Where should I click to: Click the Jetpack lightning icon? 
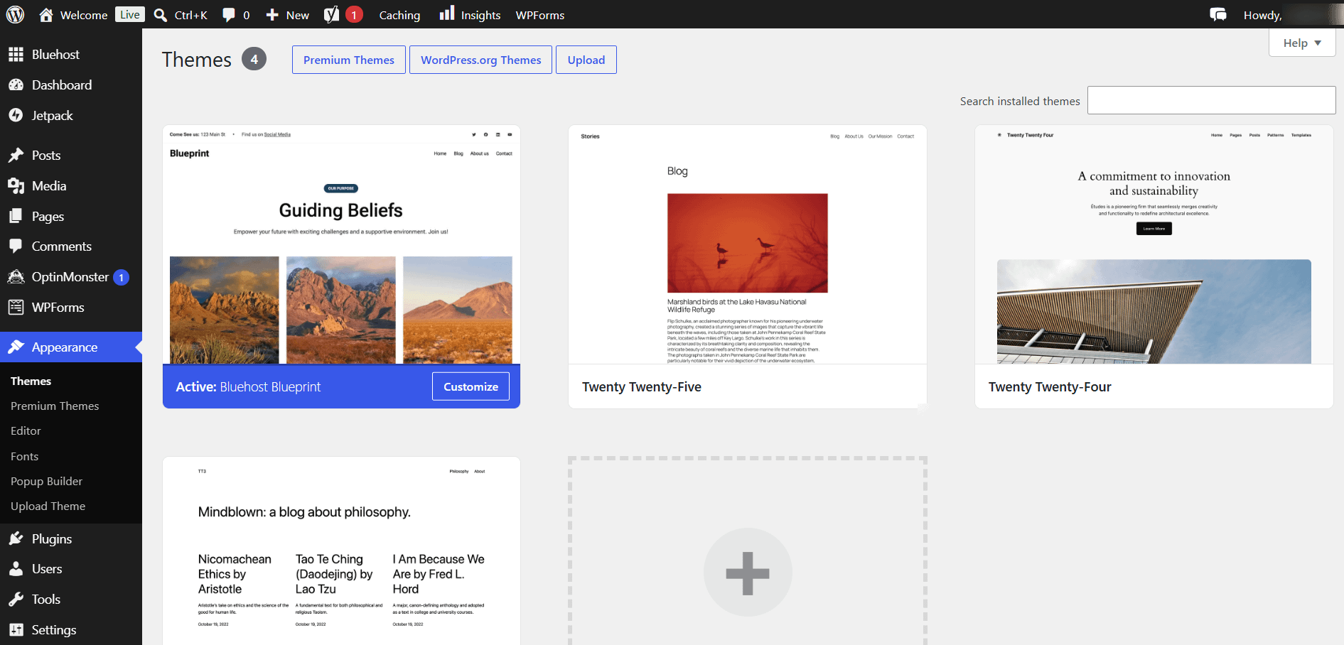tap(16, 115)
